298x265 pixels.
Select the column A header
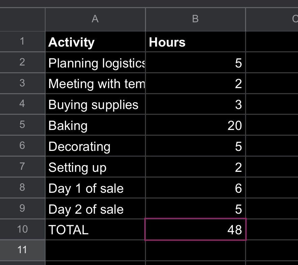coord(95,19)
